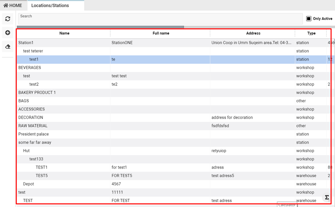The image size is (335, 207).
Task: Click the Type column header
Action: pyautogui.click(x=311, y=33)
